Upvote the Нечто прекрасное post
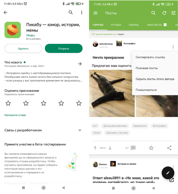 pos(95,148)
